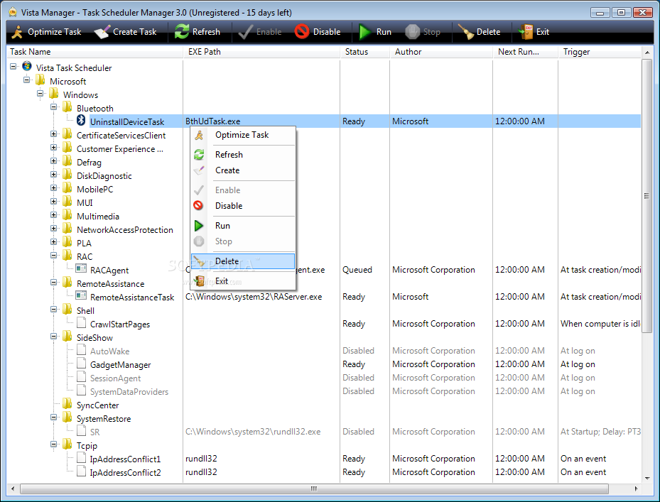Collapse the Bluetooth folder node

pyautogui.click(x=54, y=107)
